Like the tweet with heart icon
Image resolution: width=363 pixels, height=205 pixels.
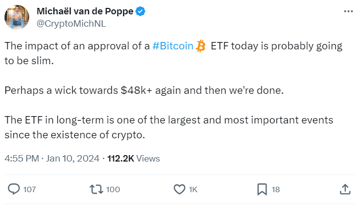(x=179, y=189)
